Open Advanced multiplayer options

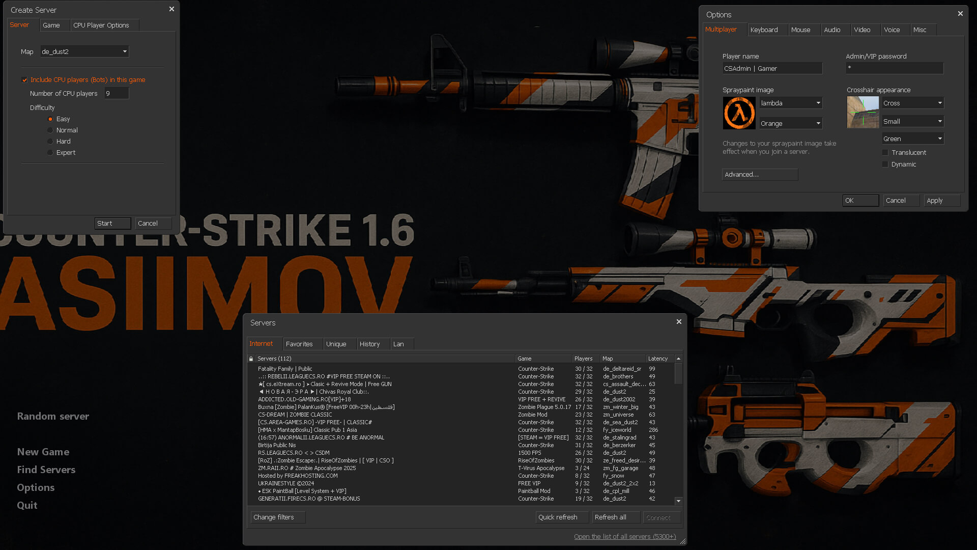coord(760,174)
